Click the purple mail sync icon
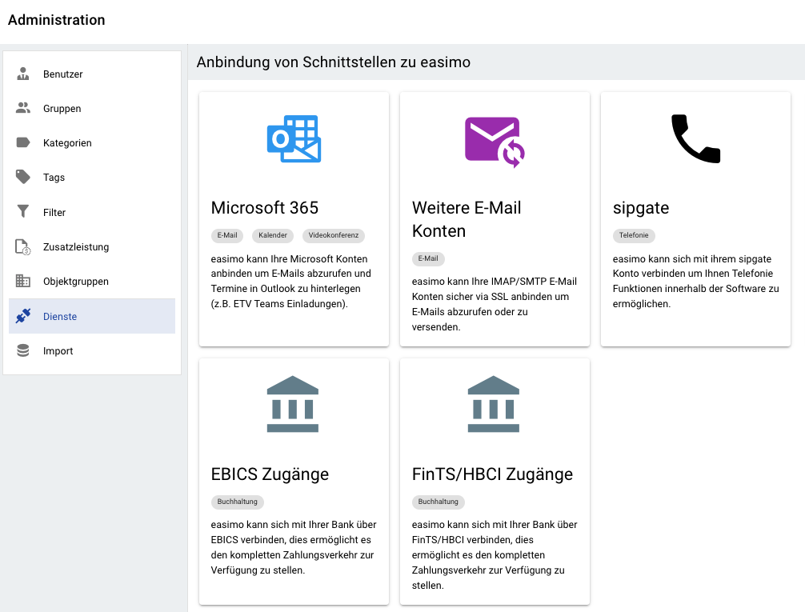The height and width of the screenshot is (612, 805). coord(495,142)
